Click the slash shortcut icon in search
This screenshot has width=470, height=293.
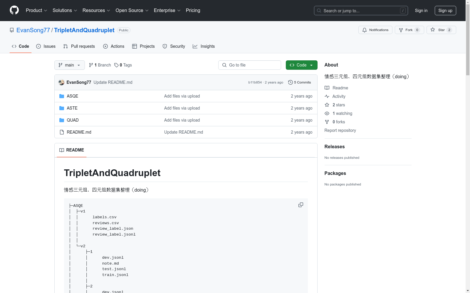[x=403, y=11]
